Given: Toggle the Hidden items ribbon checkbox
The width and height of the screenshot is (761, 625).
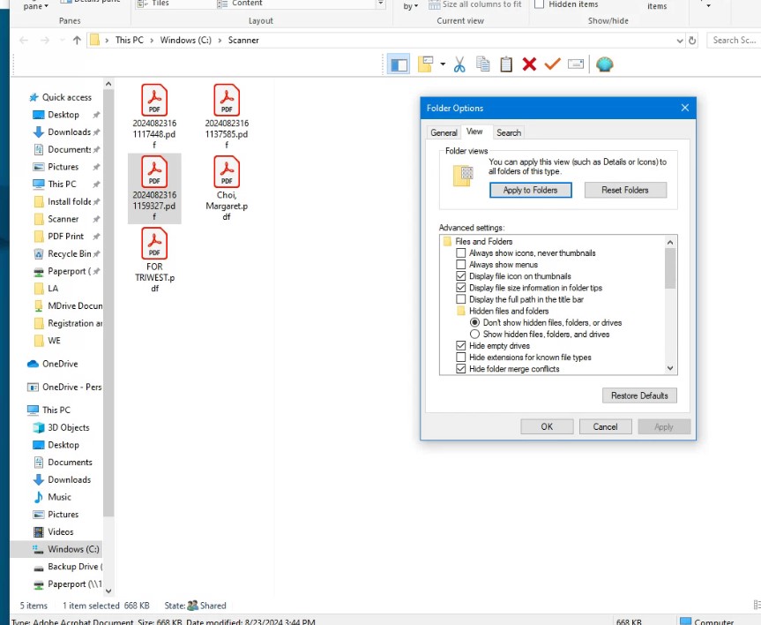Looking at the screenshot, I should pyautogui.click(x=539, y=4).
